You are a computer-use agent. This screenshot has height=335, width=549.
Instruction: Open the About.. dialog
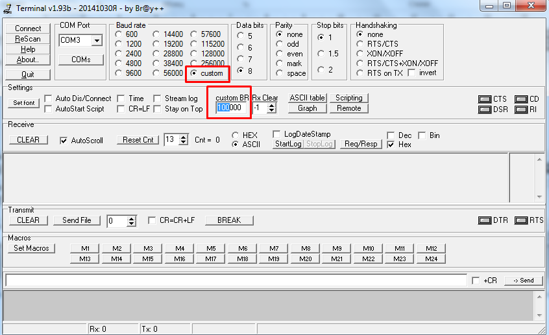pyautogui.click(x=28, y=60)
